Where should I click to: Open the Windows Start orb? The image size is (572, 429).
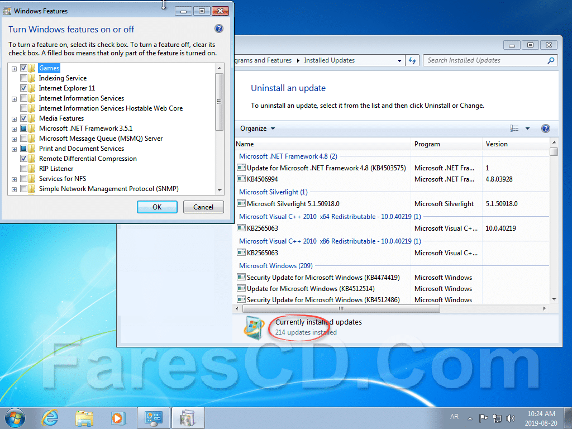click(15, 418)
